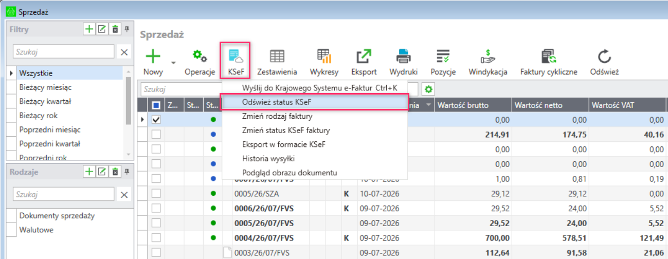Screen dimensions: 668x259
Task: Click the Eksport arrow icon
Action: pos(364,56)
